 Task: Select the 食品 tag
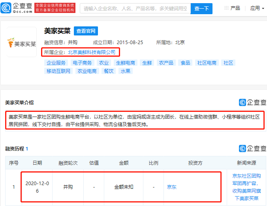click(185, 63)
